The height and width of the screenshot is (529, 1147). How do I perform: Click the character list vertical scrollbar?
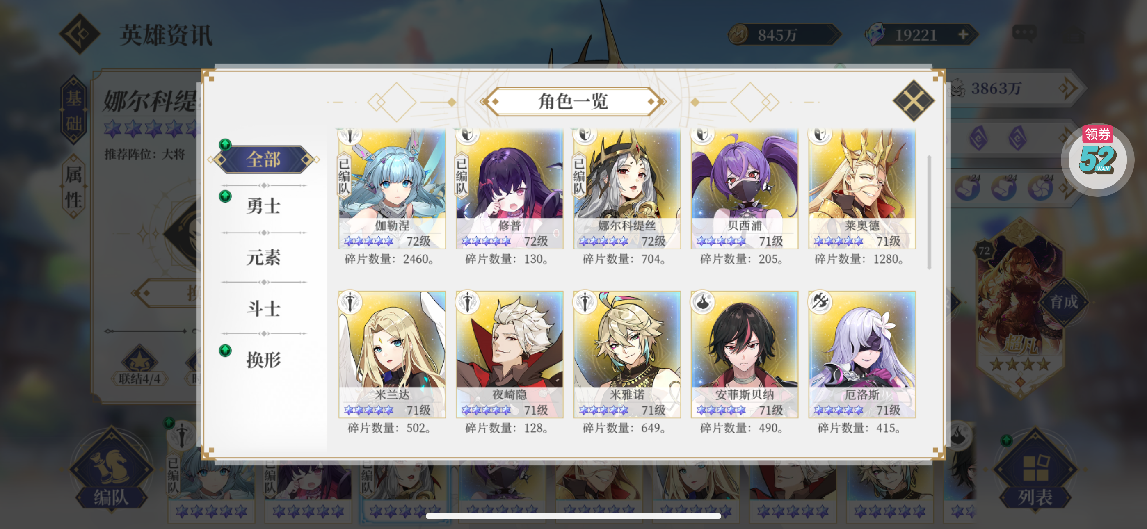(929, 212)
